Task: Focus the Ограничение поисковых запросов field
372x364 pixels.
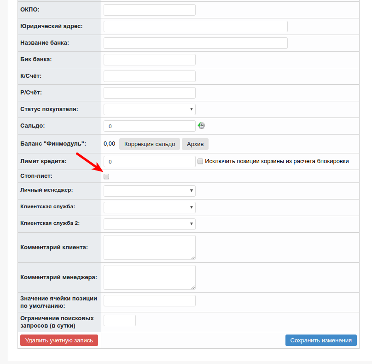Action: (119, 320)
